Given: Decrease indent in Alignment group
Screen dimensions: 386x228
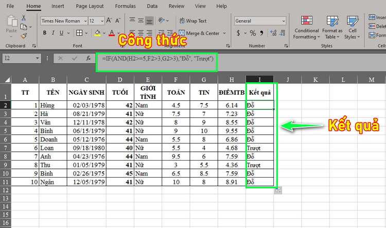Looking at the screenshot, I should (161, 32).
